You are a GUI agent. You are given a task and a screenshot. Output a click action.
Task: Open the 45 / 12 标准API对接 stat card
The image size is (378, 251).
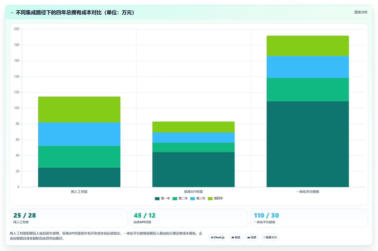(x=189, y=218)
